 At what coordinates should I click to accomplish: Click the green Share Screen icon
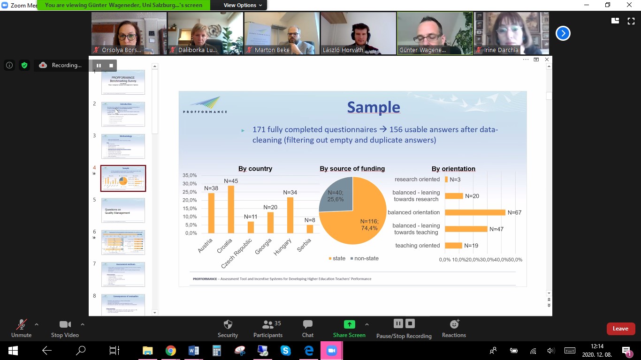point(349,324)
